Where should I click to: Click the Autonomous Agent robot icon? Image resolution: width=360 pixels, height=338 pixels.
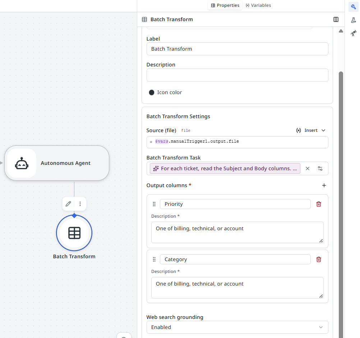pos(22,163)
